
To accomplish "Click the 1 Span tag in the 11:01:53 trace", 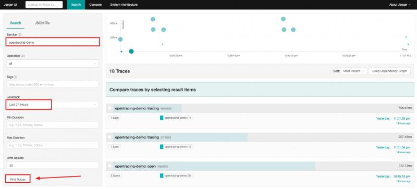I will (x=114, y=118).
